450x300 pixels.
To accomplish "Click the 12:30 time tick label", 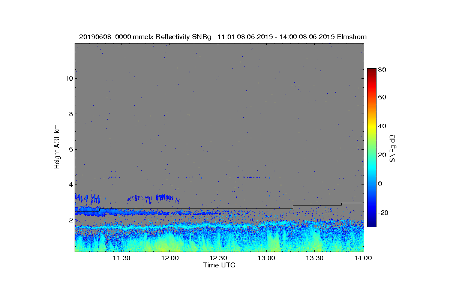I will click(x=218, y=258).
